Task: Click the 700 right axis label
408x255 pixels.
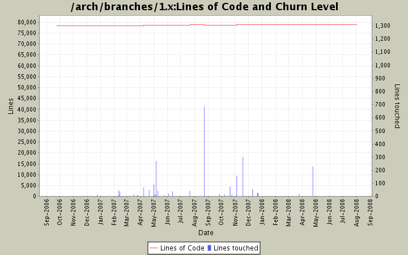Action: pyautogui.click(x=380, y=104)
